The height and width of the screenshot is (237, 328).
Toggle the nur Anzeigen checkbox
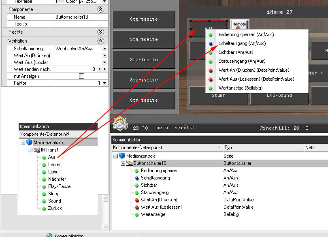[81, 76]
